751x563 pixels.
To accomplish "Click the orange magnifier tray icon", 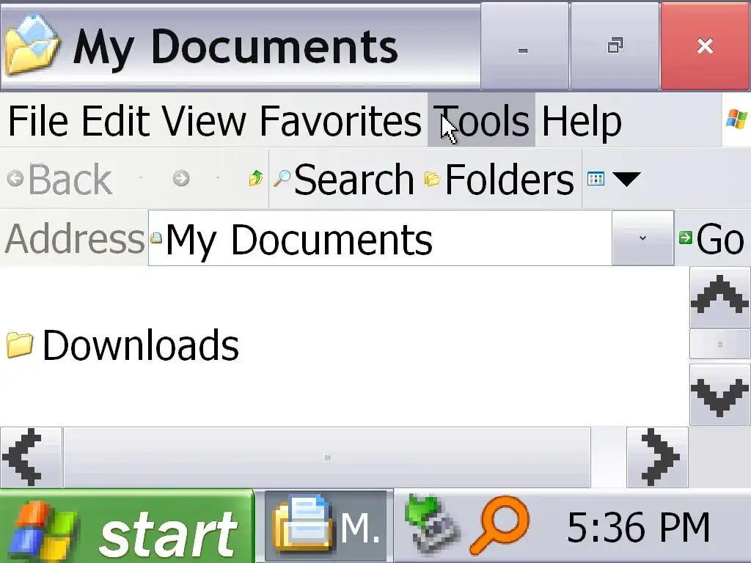I will [501, 526].
